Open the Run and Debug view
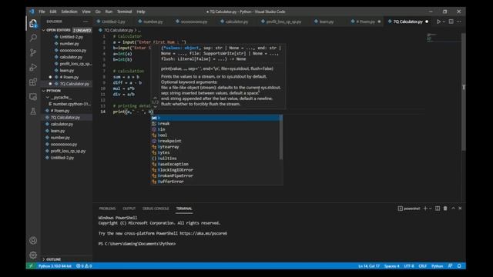Image resolution: width=493 pixels, height=277 pixels. tap(33, 67)
